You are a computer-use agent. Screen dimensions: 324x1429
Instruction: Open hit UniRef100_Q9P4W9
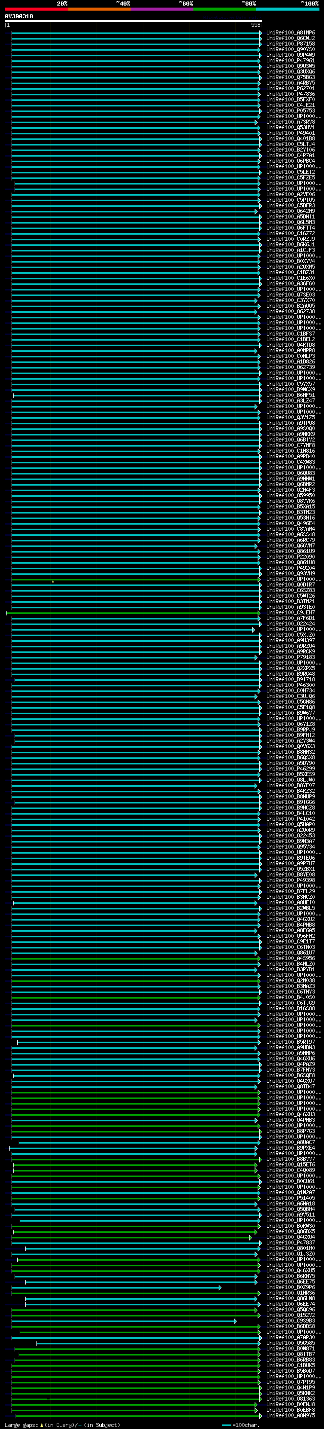[x=291, y=55]
